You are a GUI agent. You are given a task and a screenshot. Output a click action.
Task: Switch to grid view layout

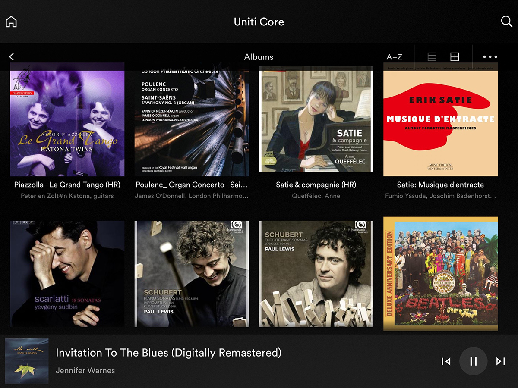[455, 57]
